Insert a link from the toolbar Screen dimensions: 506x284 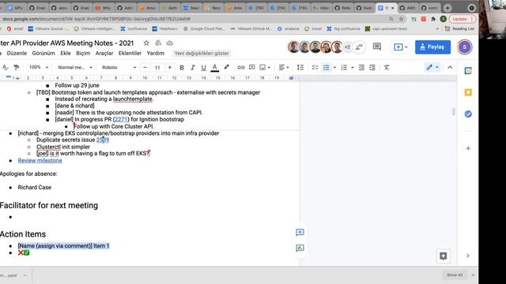pos(241,67)
